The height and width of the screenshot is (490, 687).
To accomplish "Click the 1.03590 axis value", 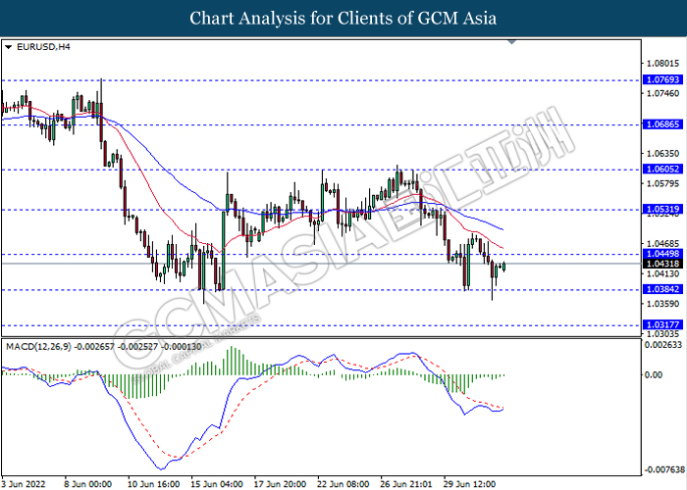I will [662, 304].
